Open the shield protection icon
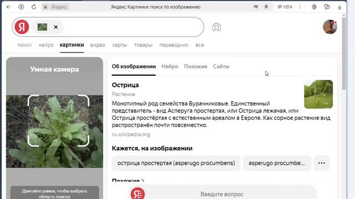The height and width of the screenshot is (199, 355). coord(314,7)
